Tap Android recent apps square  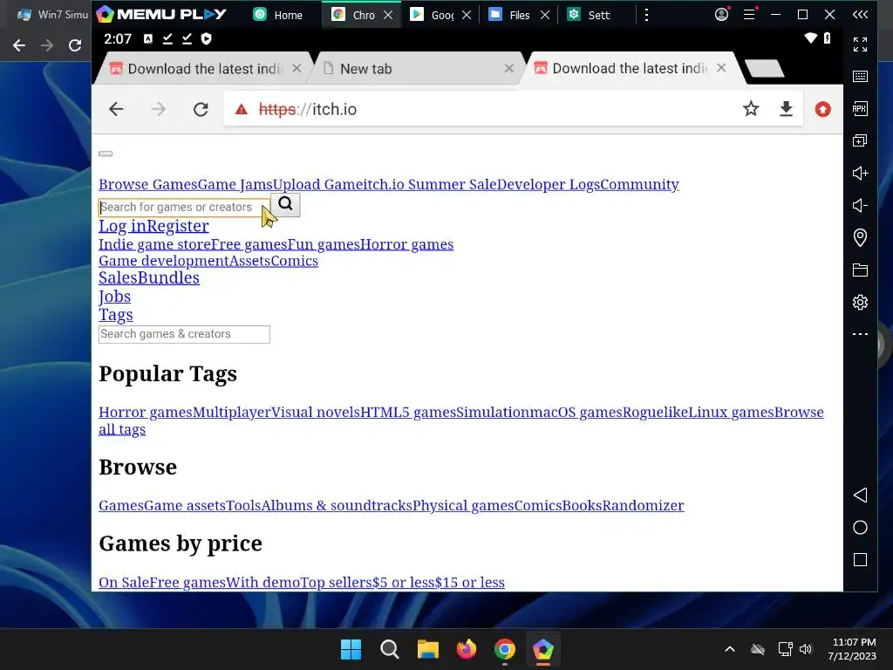860,559
